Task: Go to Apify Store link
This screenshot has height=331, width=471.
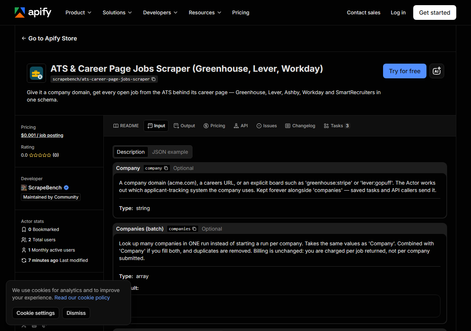Action: [49, 38]
